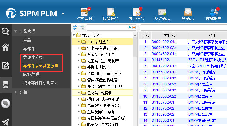Open the 零部件 menu item

29,49
